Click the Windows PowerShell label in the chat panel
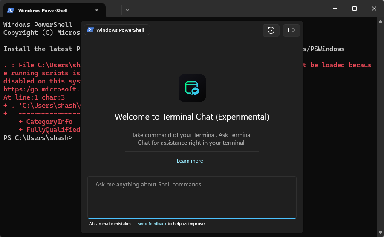 pos(120,30)
